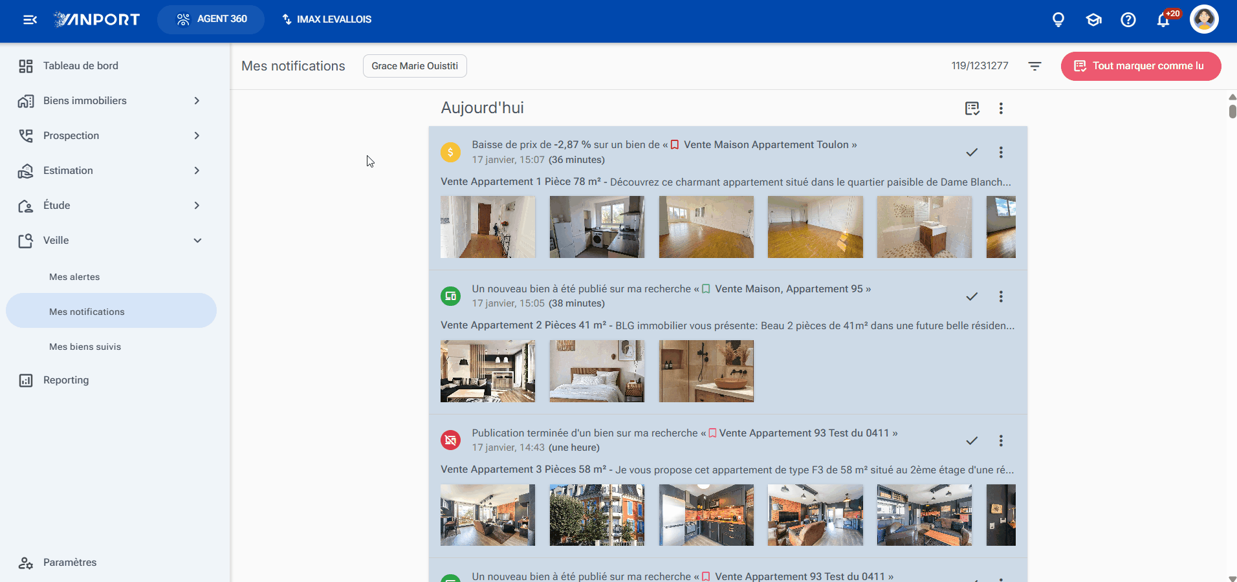Mark today's notifications read icon beside Aujourd'hui
The width and height of the screenshot is (1237, 582).
click(x=972, y=108)
